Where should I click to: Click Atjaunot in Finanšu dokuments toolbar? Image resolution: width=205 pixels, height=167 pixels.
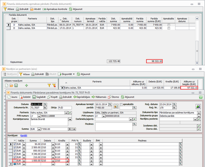point(127,97)
